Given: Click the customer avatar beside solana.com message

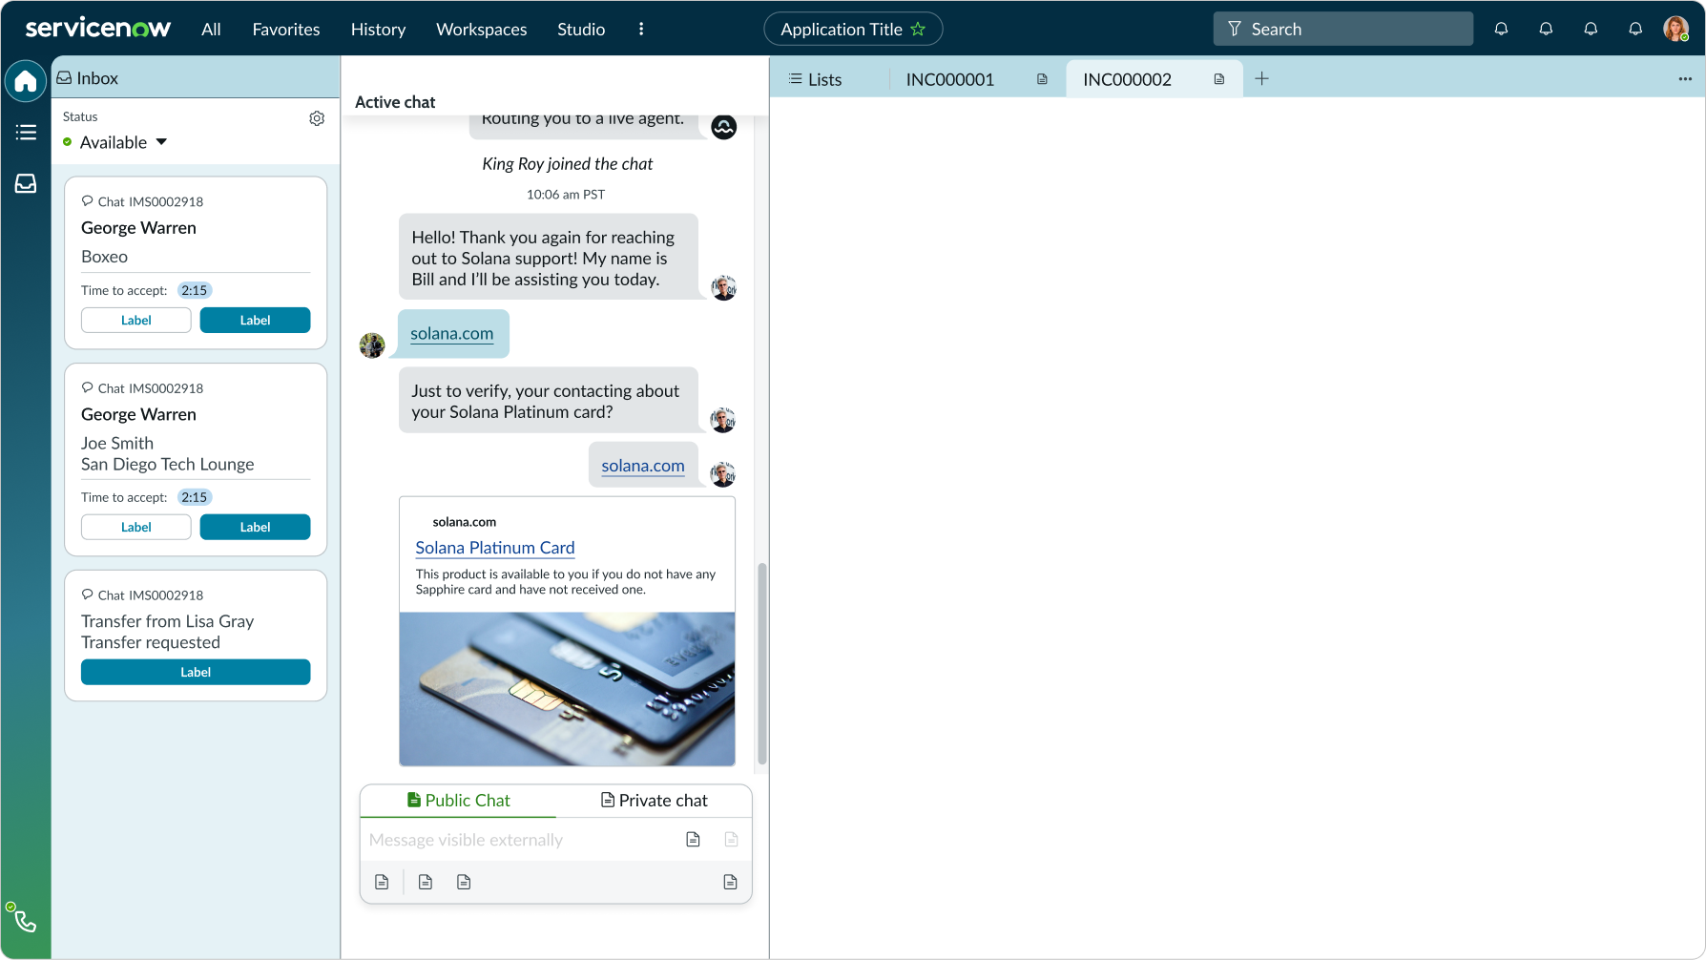Looking at the screenshot, I should [x=372, y=345].
